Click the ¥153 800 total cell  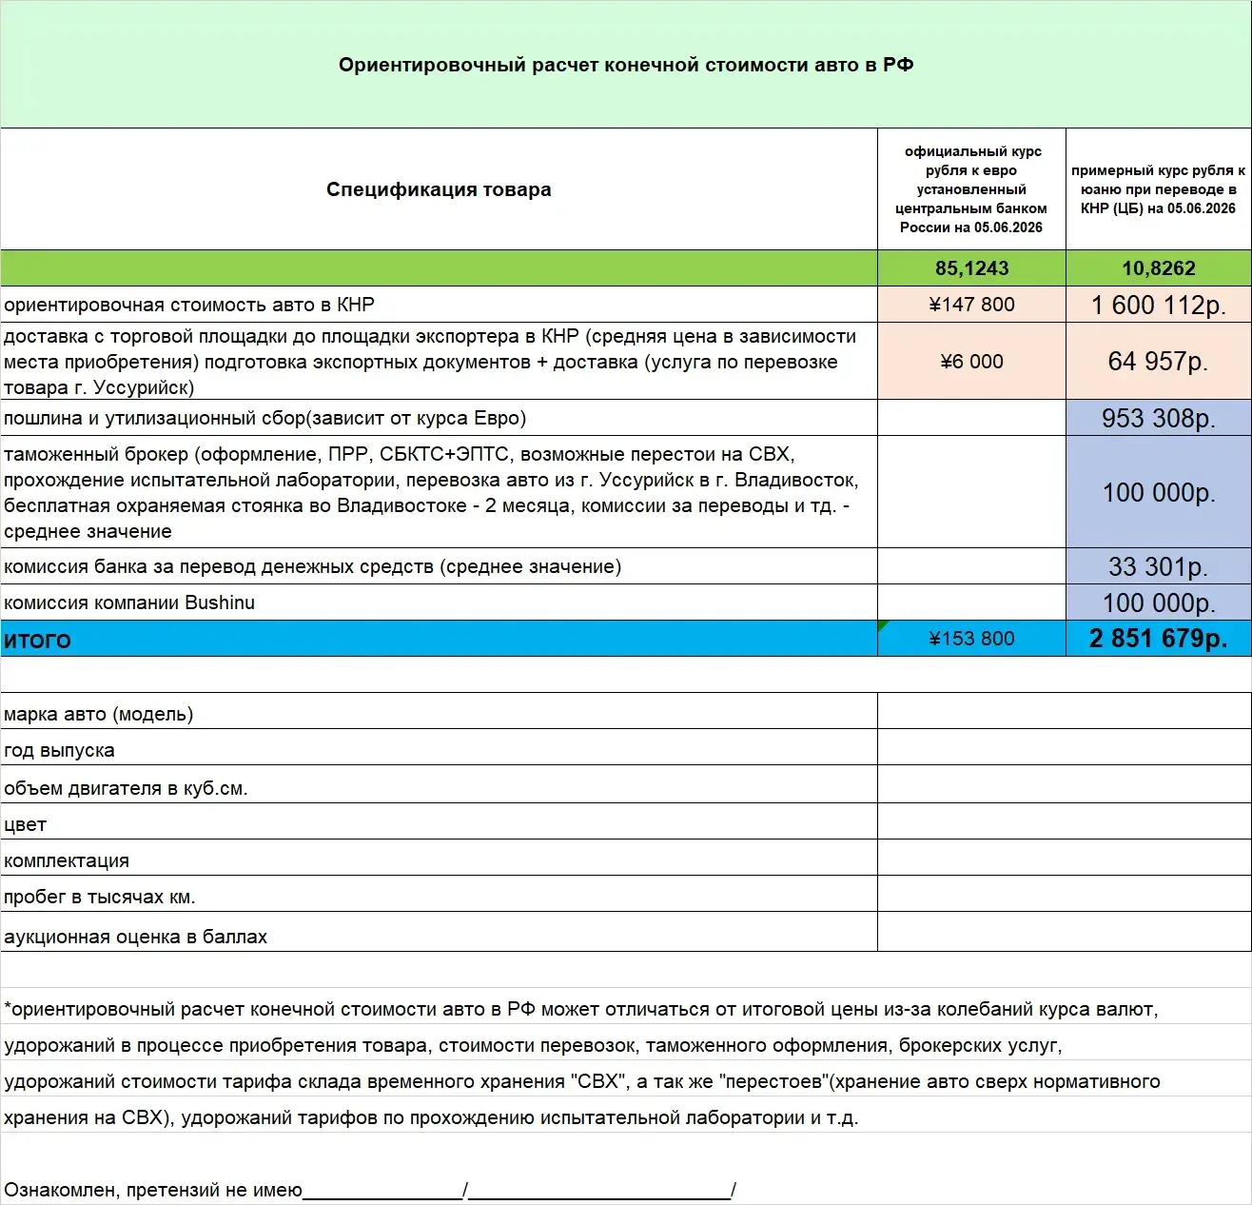[971, 639]
